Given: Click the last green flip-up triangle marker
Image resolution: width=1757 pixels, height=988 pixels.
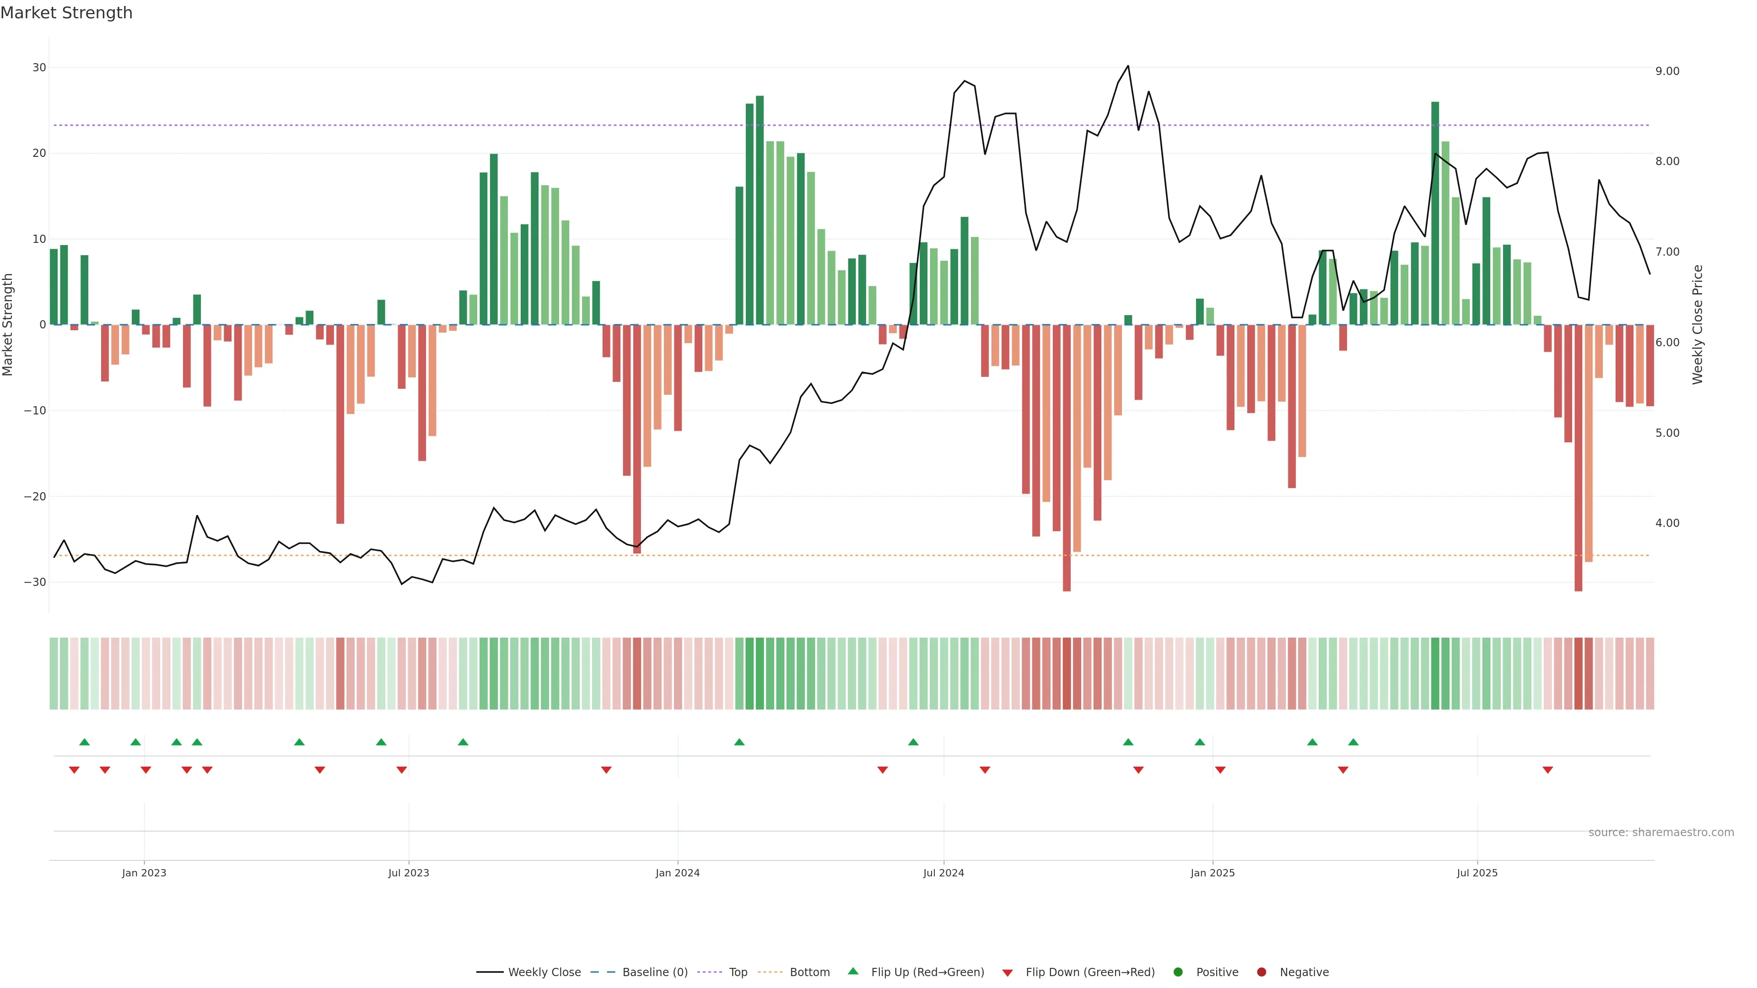Looking at the screenshot, I should [1353, 742].
